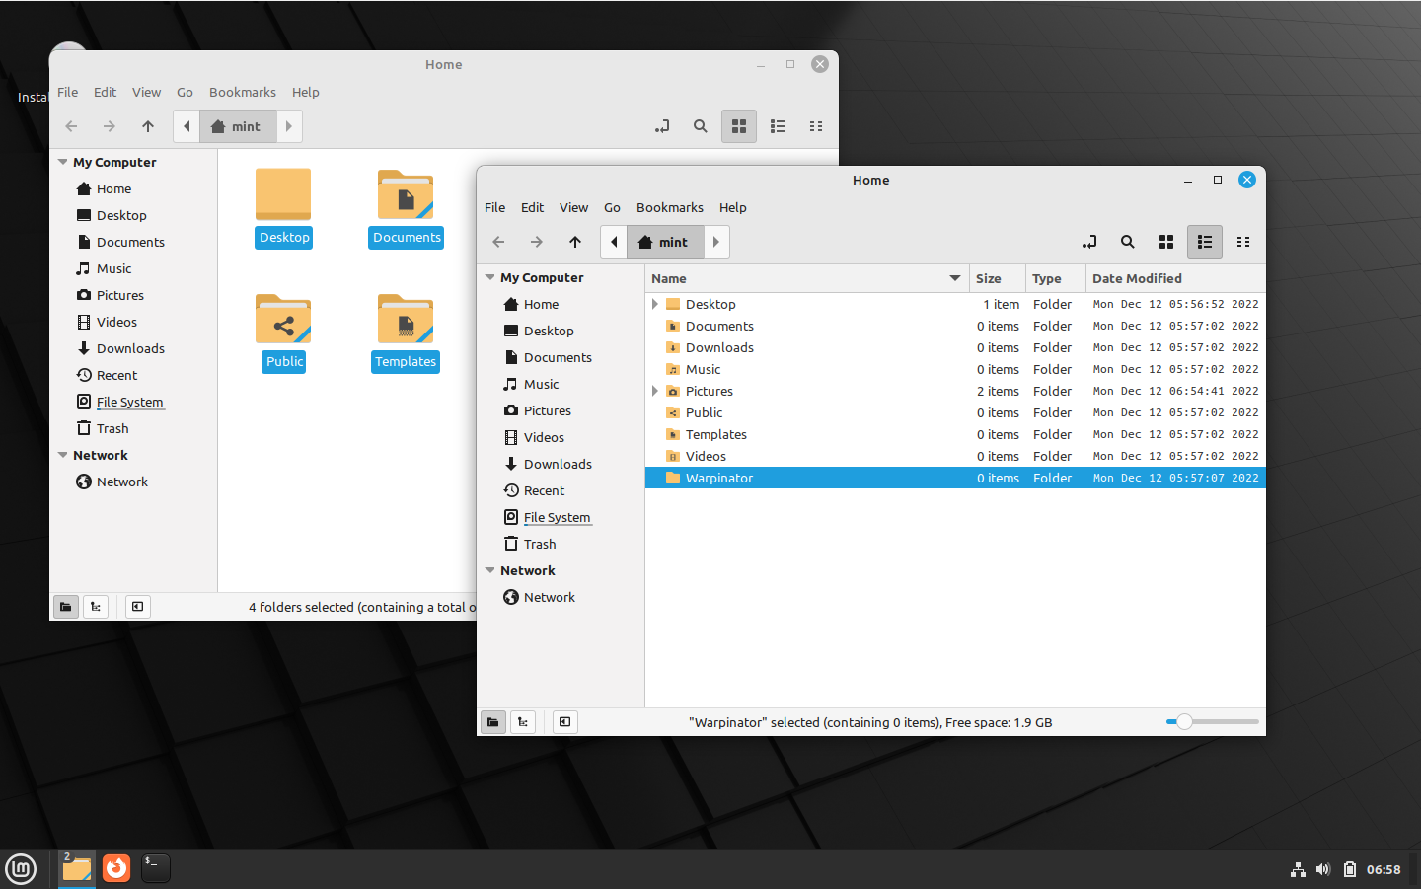
Task: Toggle the location entry field icon
Action: click(1089, 242)
